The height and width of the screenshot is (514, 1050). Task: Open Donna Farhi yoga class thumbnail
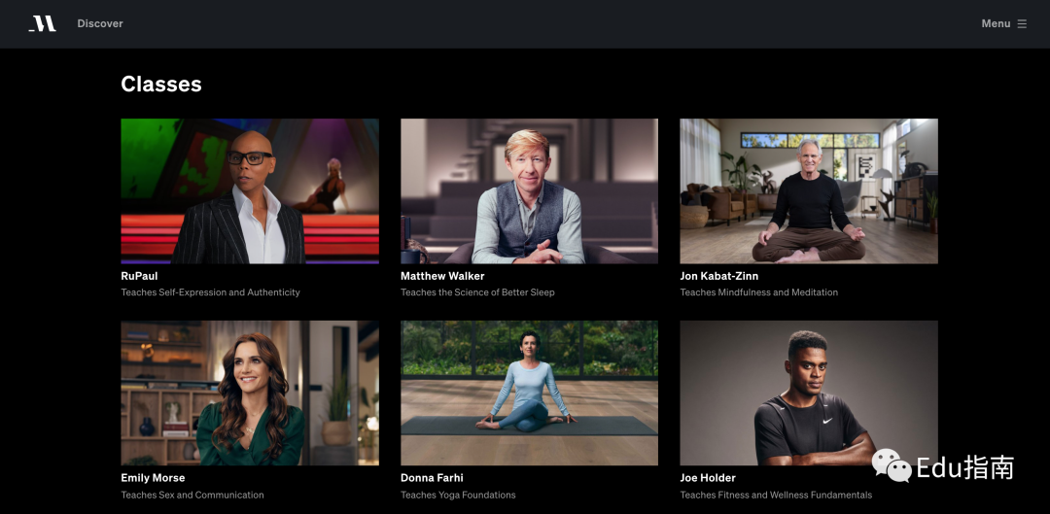click(529, 393)
